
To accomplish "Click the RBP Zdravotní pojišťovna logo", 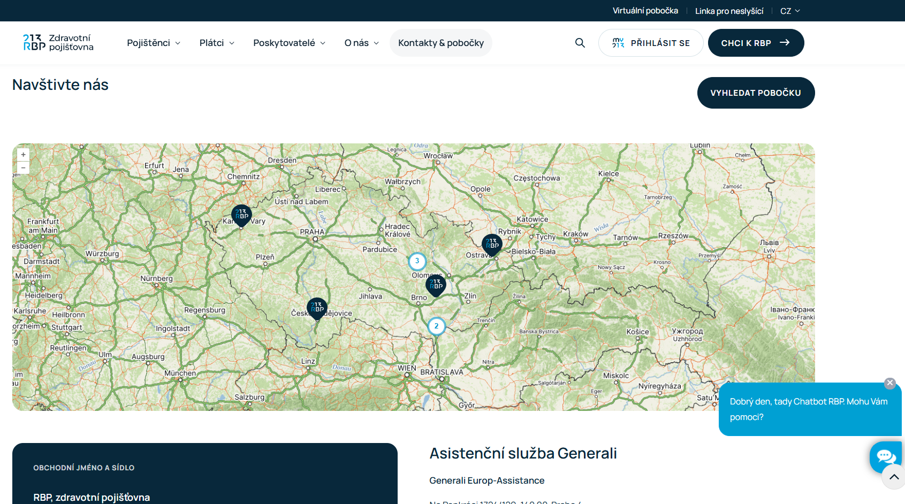I will coord(58,43).
